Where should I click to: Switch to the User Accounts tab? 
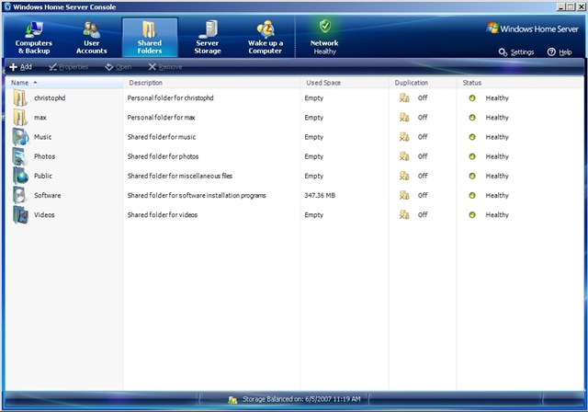(x=92, y=38)
